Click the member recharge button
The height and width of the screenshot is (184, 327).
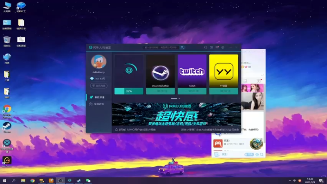tap(99, 85)
